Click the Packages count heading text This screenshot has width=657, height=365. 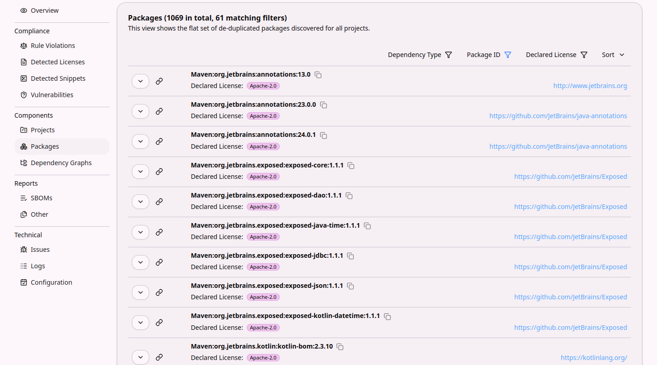coord(207,18)
